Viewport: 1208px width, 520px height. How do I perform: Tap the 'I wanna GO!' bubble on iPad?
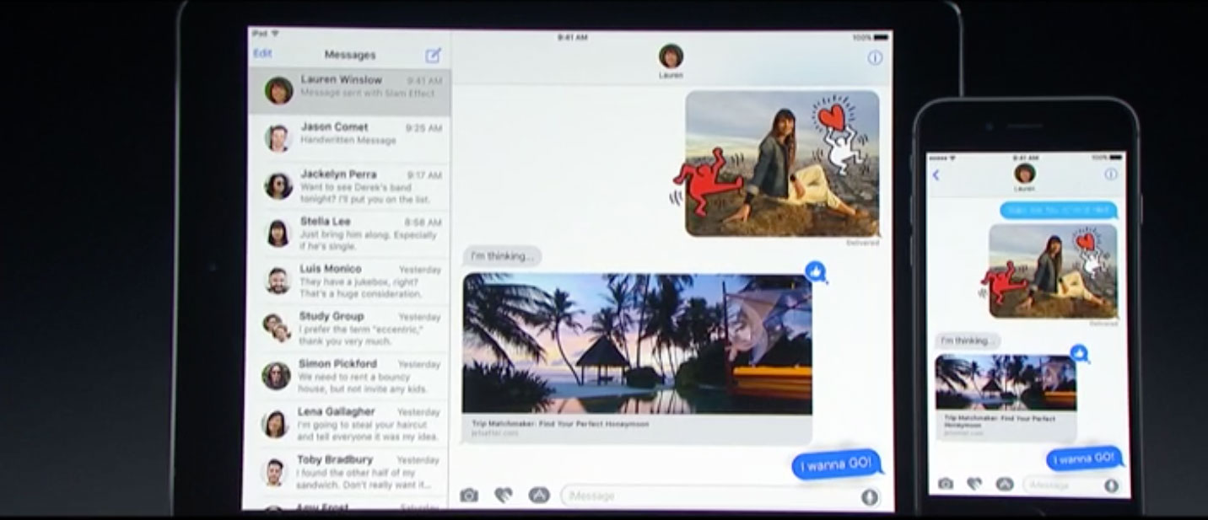click(x=836, y=464)
